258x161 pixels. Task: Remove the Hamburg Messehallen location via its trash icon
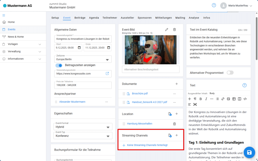174,124
